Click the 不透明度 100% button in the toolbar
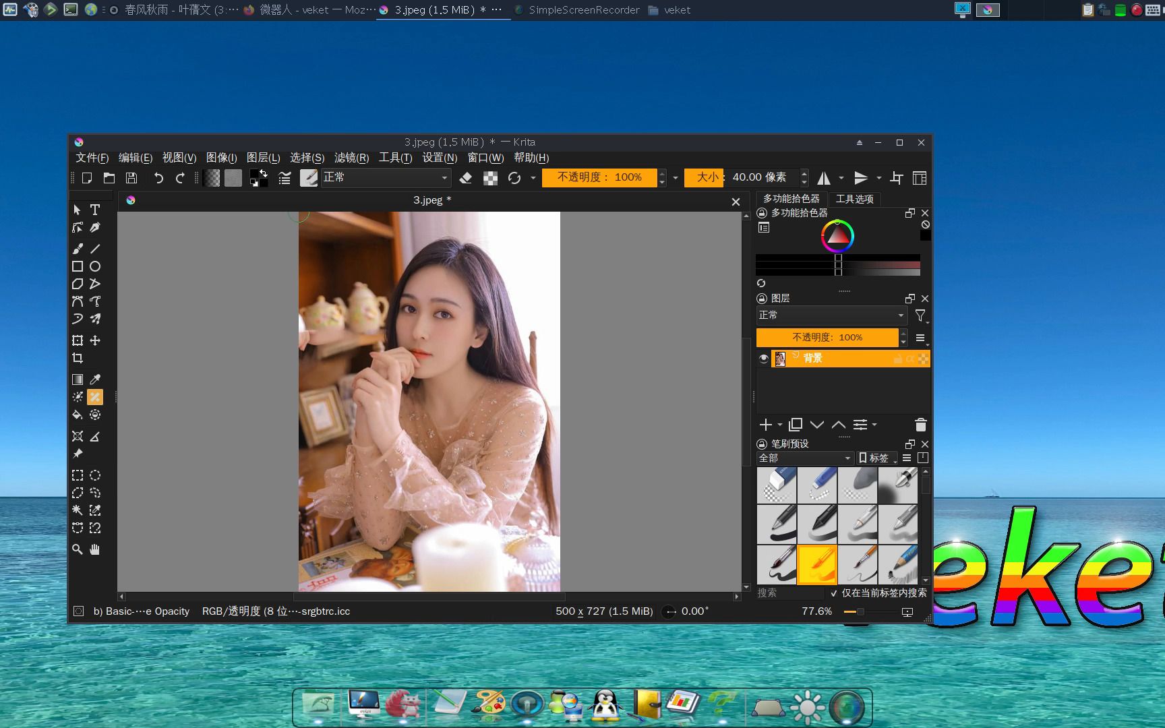The height and width of the screenshot is (728, 1165). pyautogui.click(x=599, y=177)
